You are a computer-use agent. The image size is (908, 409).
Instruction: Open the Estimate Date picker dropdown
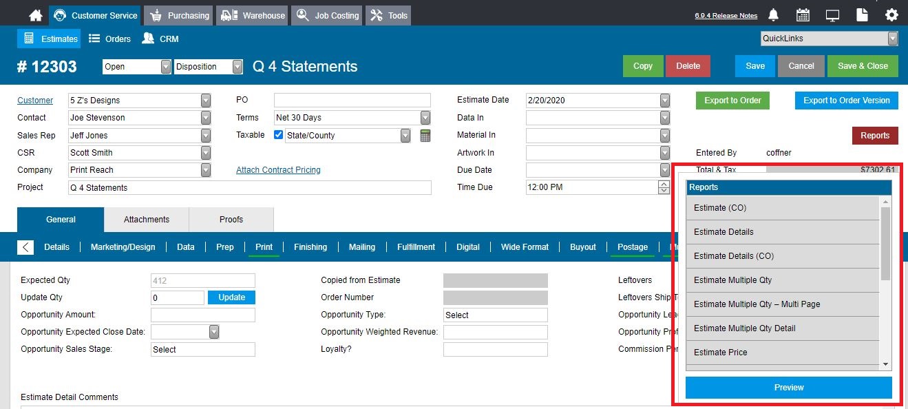point(664,101)
